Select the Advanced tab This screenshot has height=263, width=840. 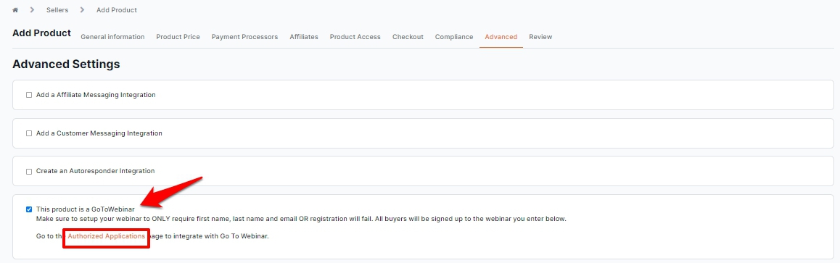point(501,37)
